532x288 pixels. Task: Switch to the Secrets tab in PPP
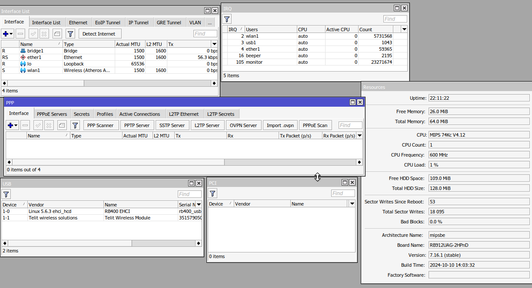tap(81, 114)
